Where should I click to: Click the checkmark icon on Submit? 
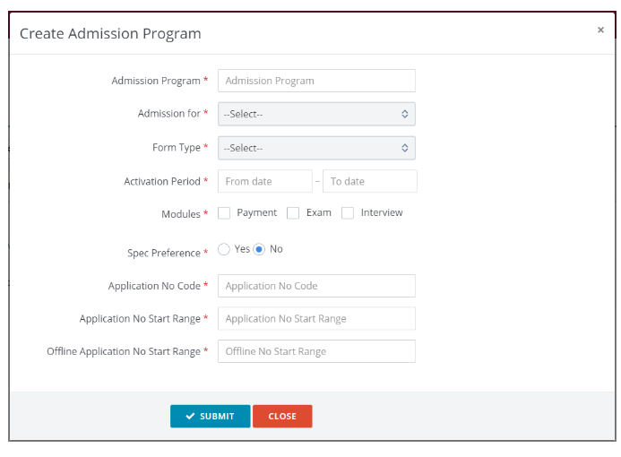[190, 417]
